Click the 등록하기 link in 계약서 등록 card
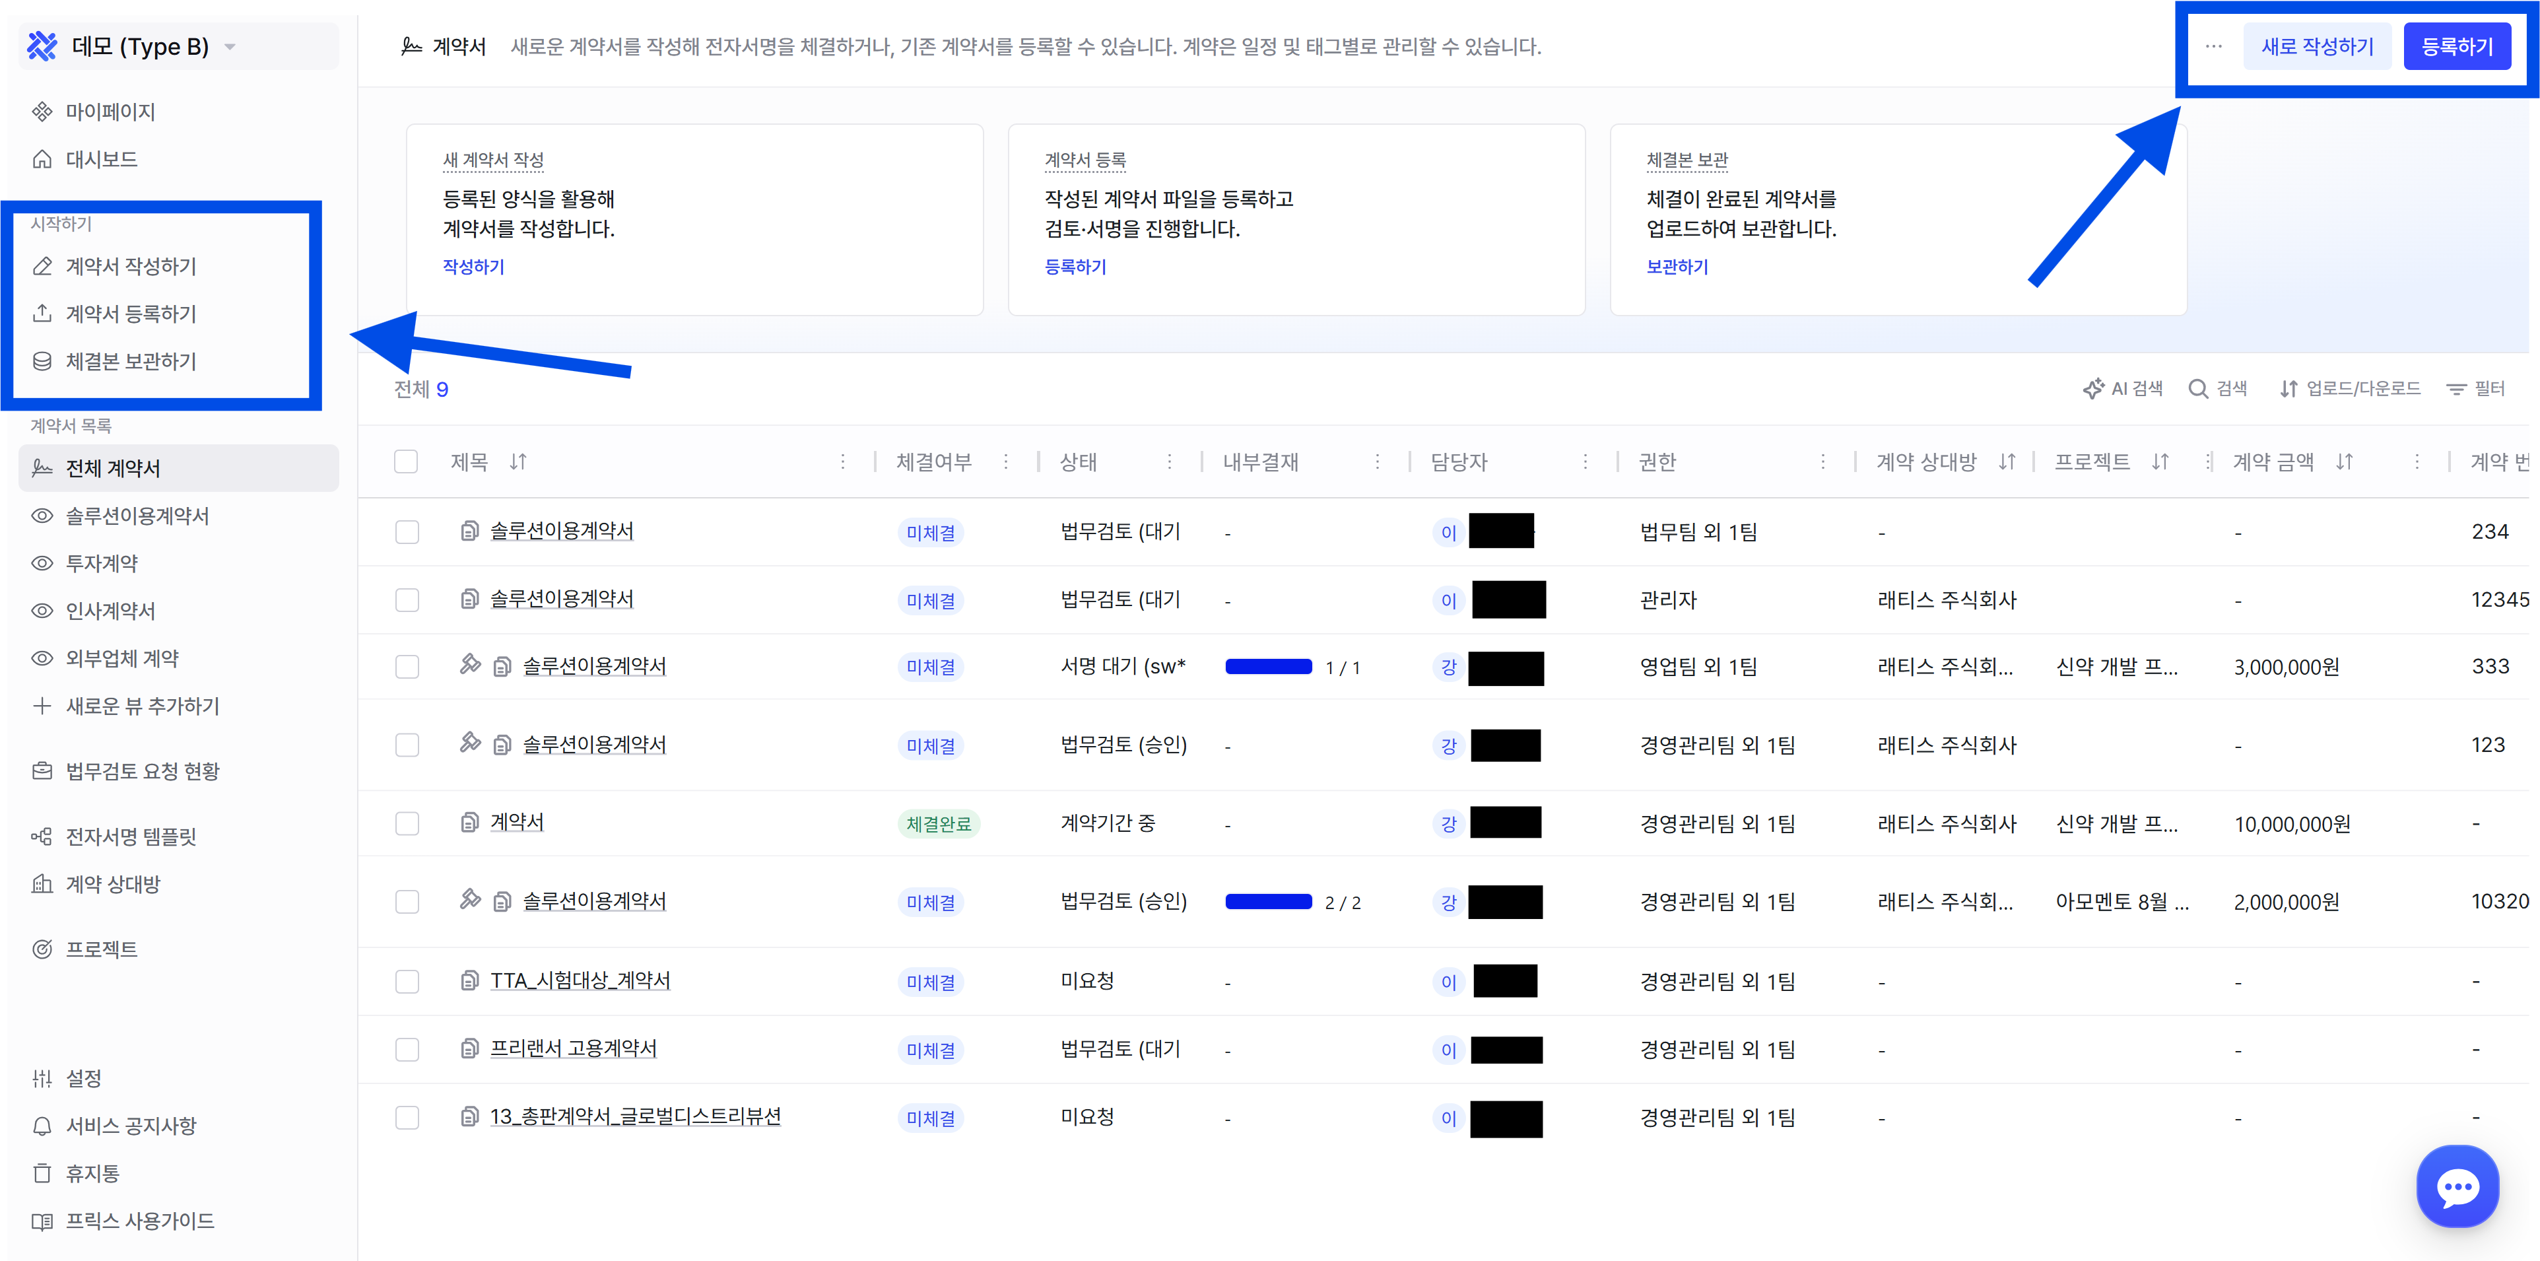The width and height of the screenshot is (2540, 1261). click(x=1075, y=266)
